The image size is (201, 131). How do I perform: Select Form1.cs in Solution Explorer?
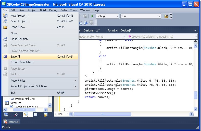coord(15,103)
